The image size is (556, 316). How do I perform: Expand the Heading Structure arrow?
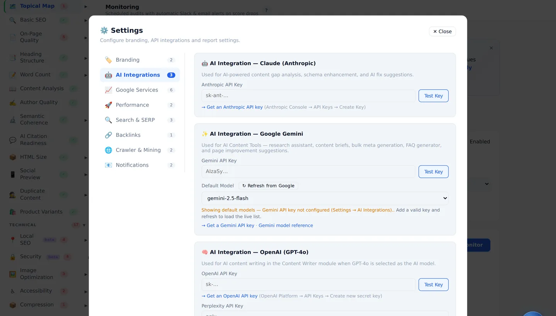click(86, 58)
